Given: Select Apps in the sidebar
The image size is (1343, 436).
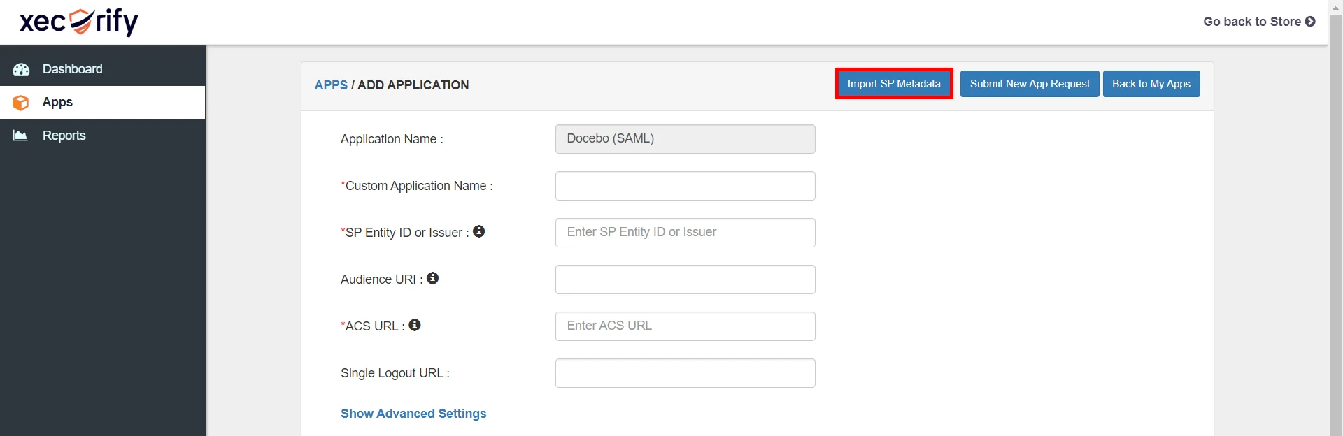Looking at the screenshot, I should click(103, 102).
